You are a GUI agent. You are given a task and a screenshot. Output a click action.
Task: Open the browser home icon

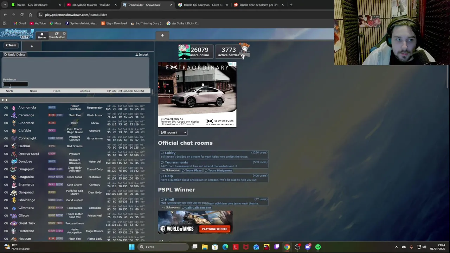point(30,15)
